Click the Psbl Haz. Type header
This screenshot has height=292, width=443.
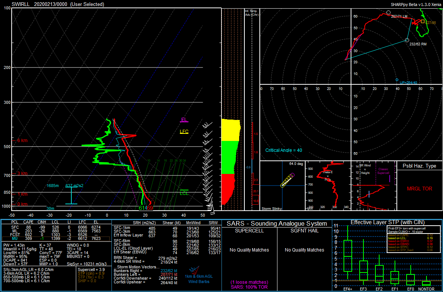pos(419,166)
